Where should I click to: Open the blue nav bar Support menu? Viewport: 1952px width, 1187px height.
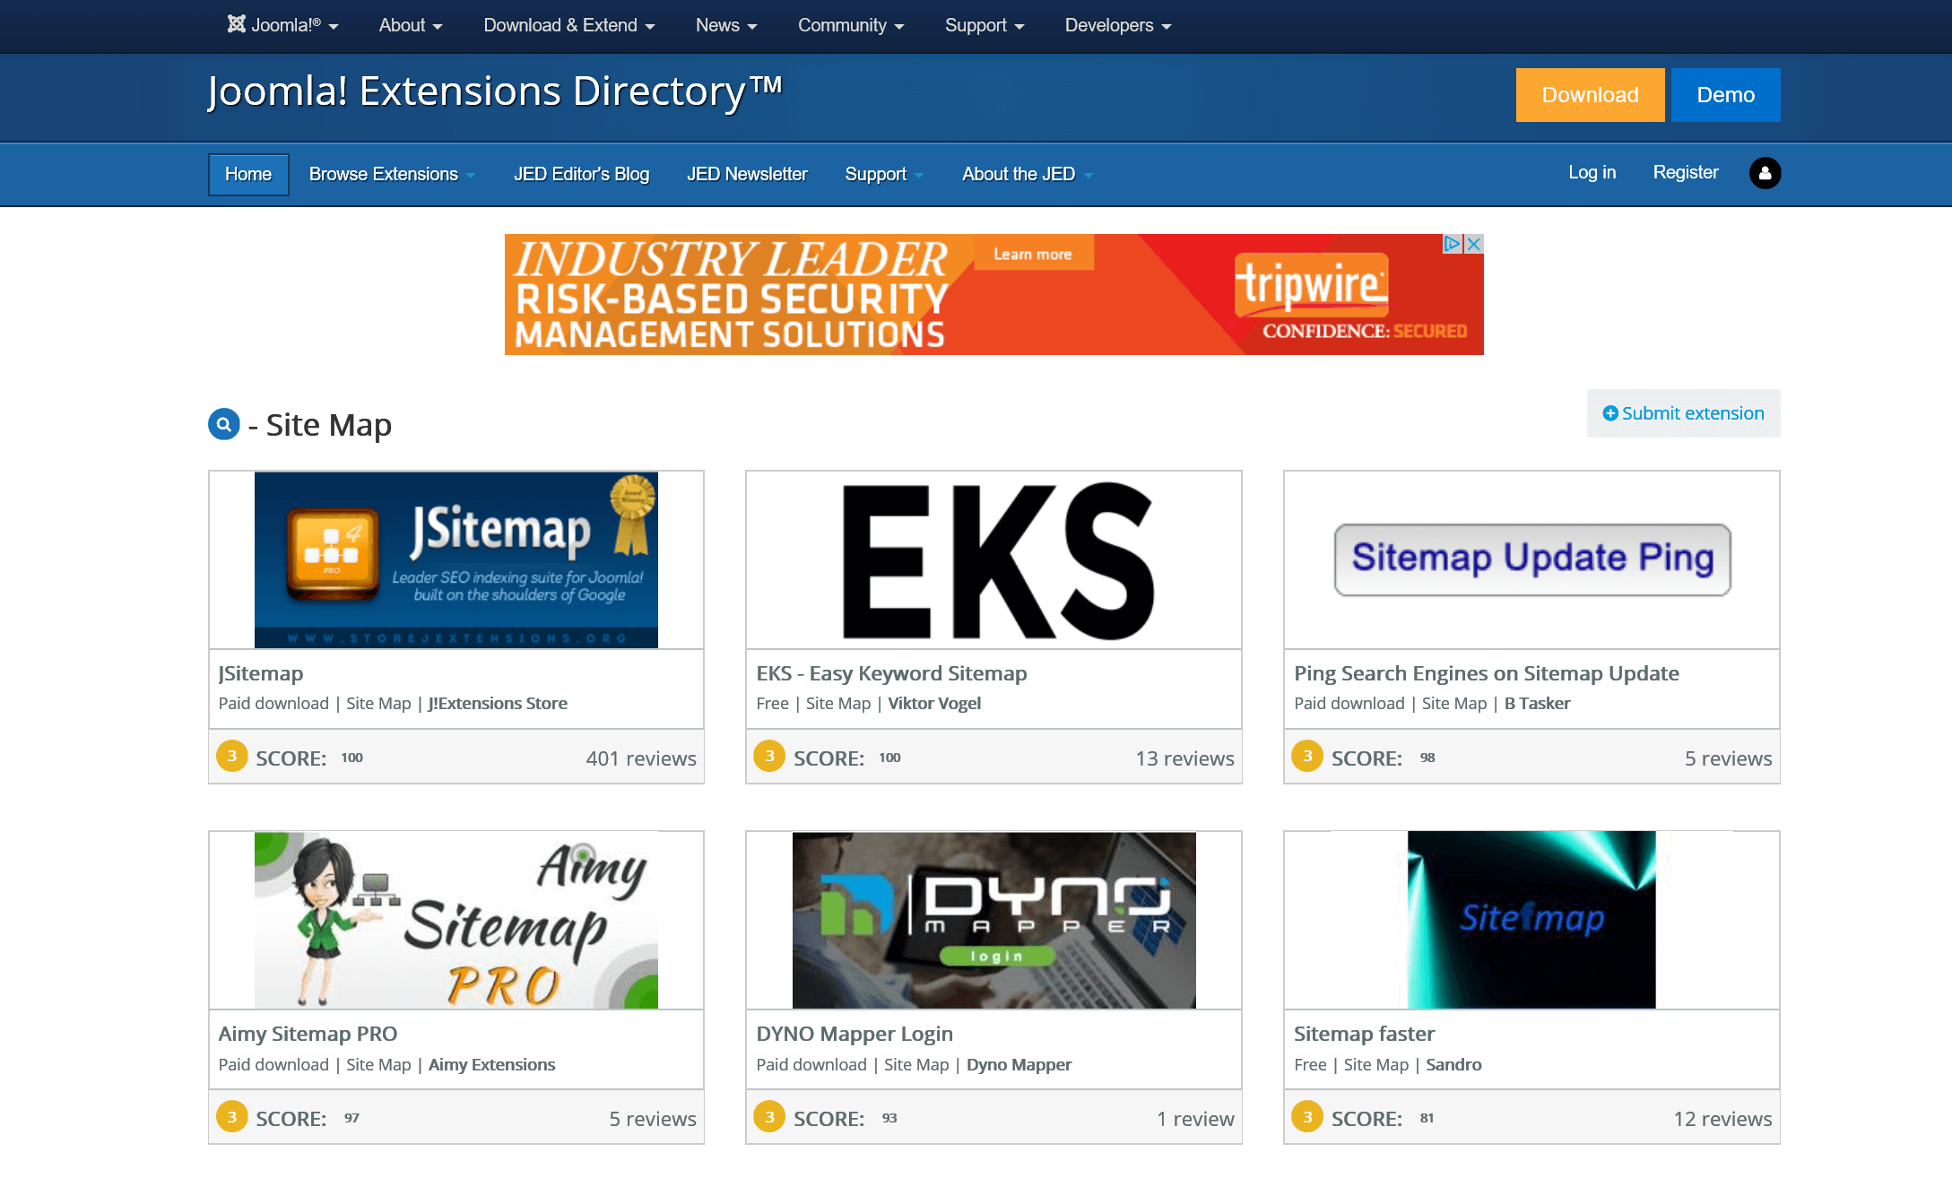tap(884, 175)
